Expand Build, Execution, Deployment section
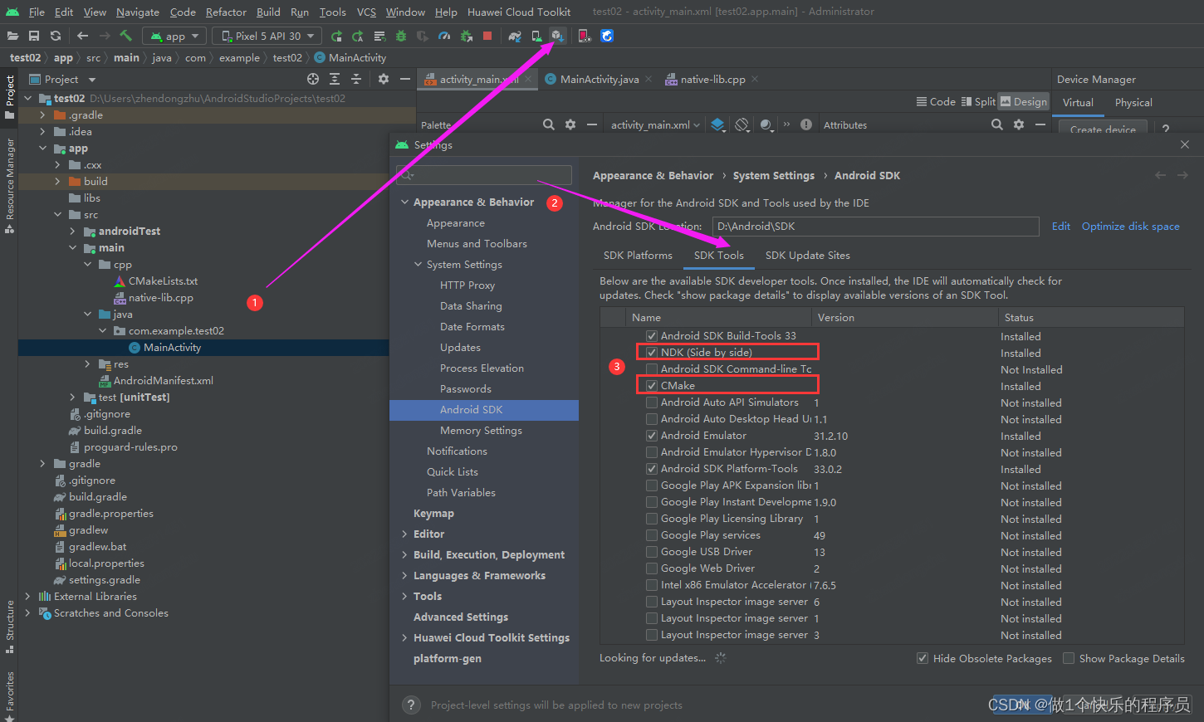 click(x=405, y=555)
